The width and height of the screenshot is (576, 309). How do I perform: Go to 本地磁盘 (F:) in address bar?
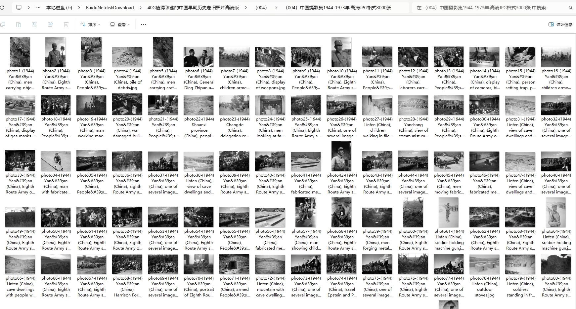click(59, 7)
